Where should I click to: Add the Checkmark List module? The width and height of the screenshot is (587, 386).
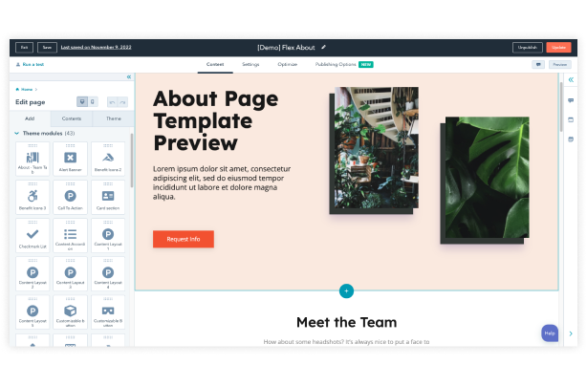tap(33, 236)
